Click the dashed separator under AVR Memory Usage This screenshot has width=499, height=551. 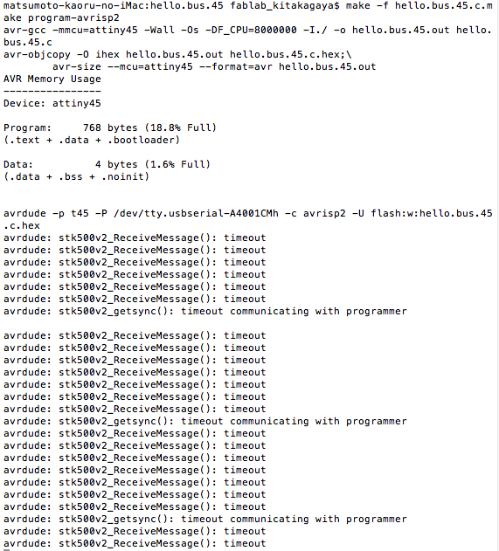(x=52, y=92)
